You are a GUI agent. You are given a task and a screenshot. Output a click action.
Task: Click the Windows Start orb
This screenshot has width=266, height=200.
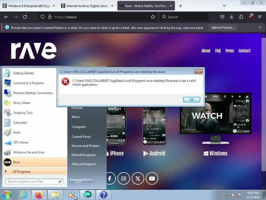6,195
